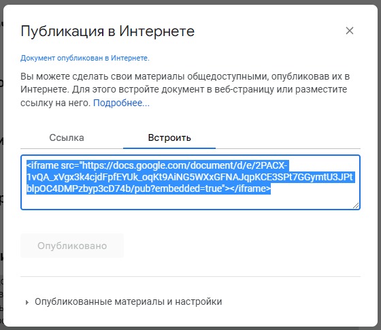Close the Публикация в Интернете dialog
The width and height of the screenshot is (381, 330).
[350, 31]
